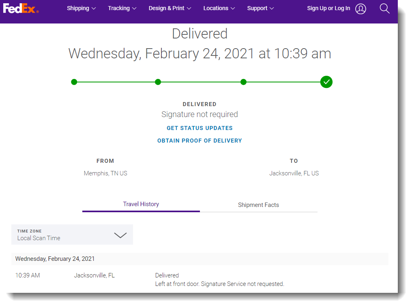Click the third green progress dot

pos(243,82)
